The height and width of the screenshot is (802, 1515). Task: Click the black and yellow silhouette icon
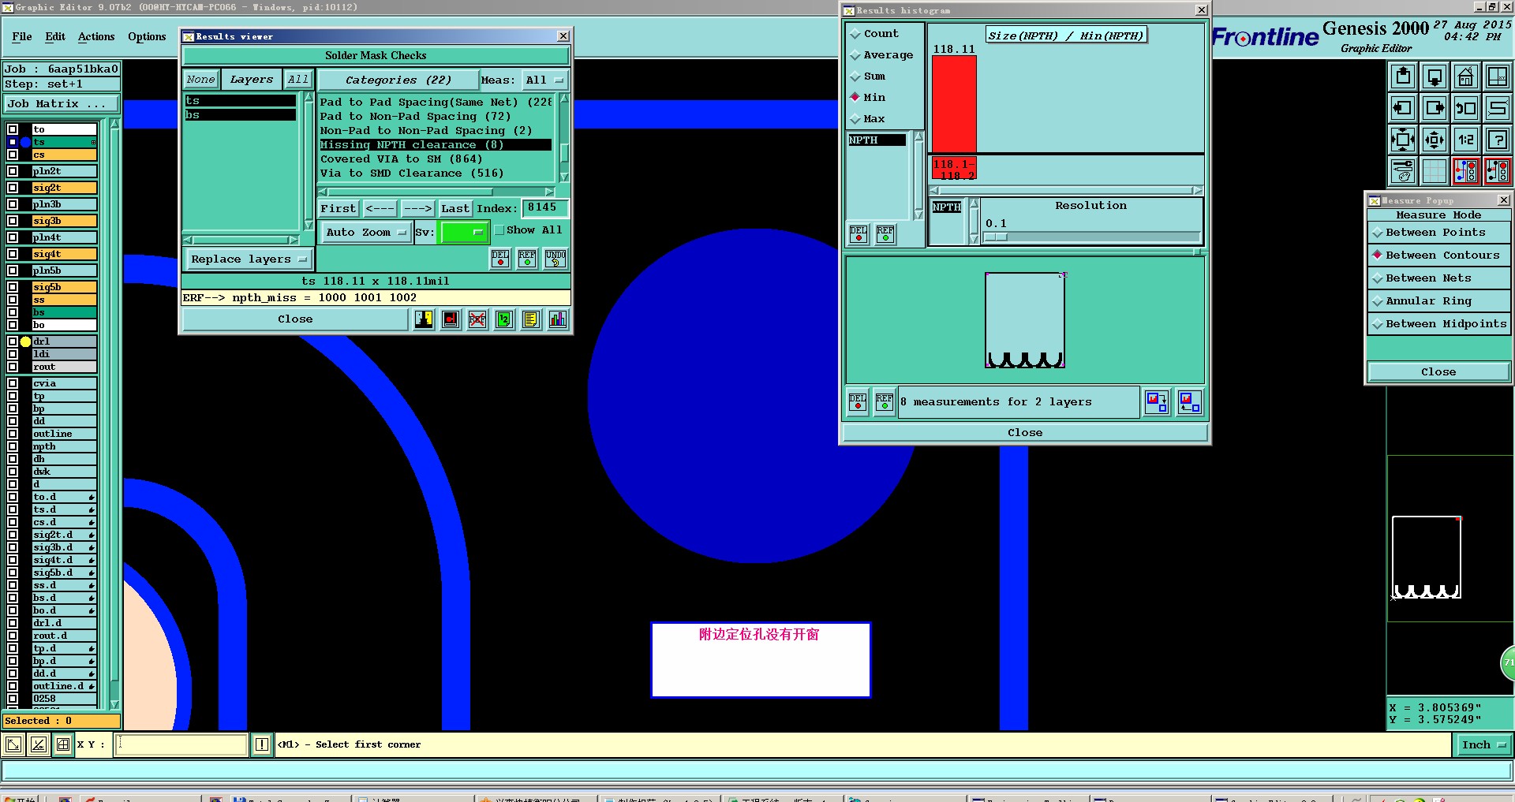[424, 319]
